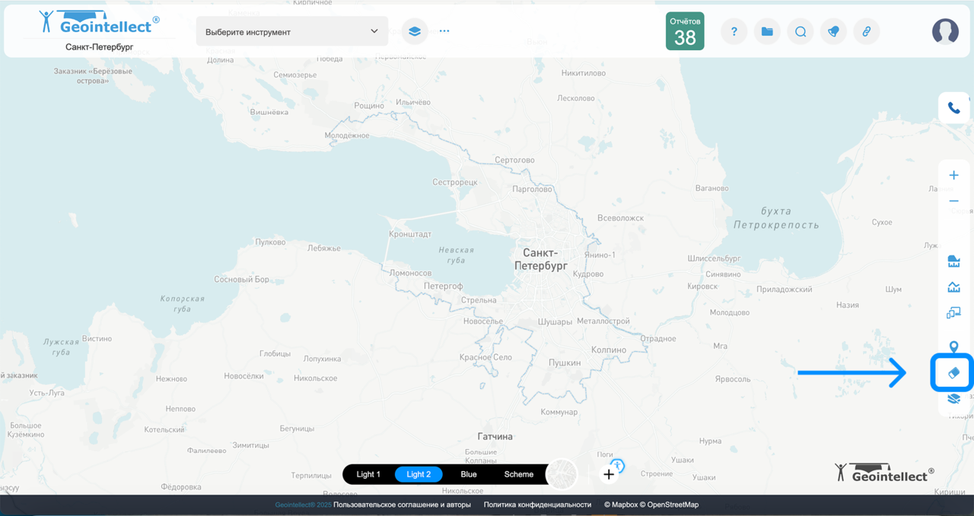Open the 'Выберите инструмент' dropdown
Viewport: 974px width, 516px height.
(x=291, y=32)
